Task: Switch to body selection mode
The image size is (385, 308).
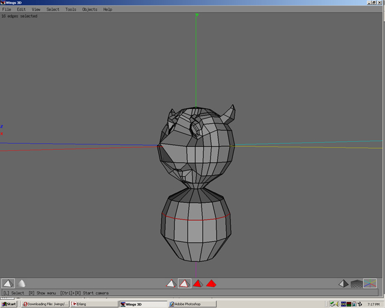Action: click(211, 283)
